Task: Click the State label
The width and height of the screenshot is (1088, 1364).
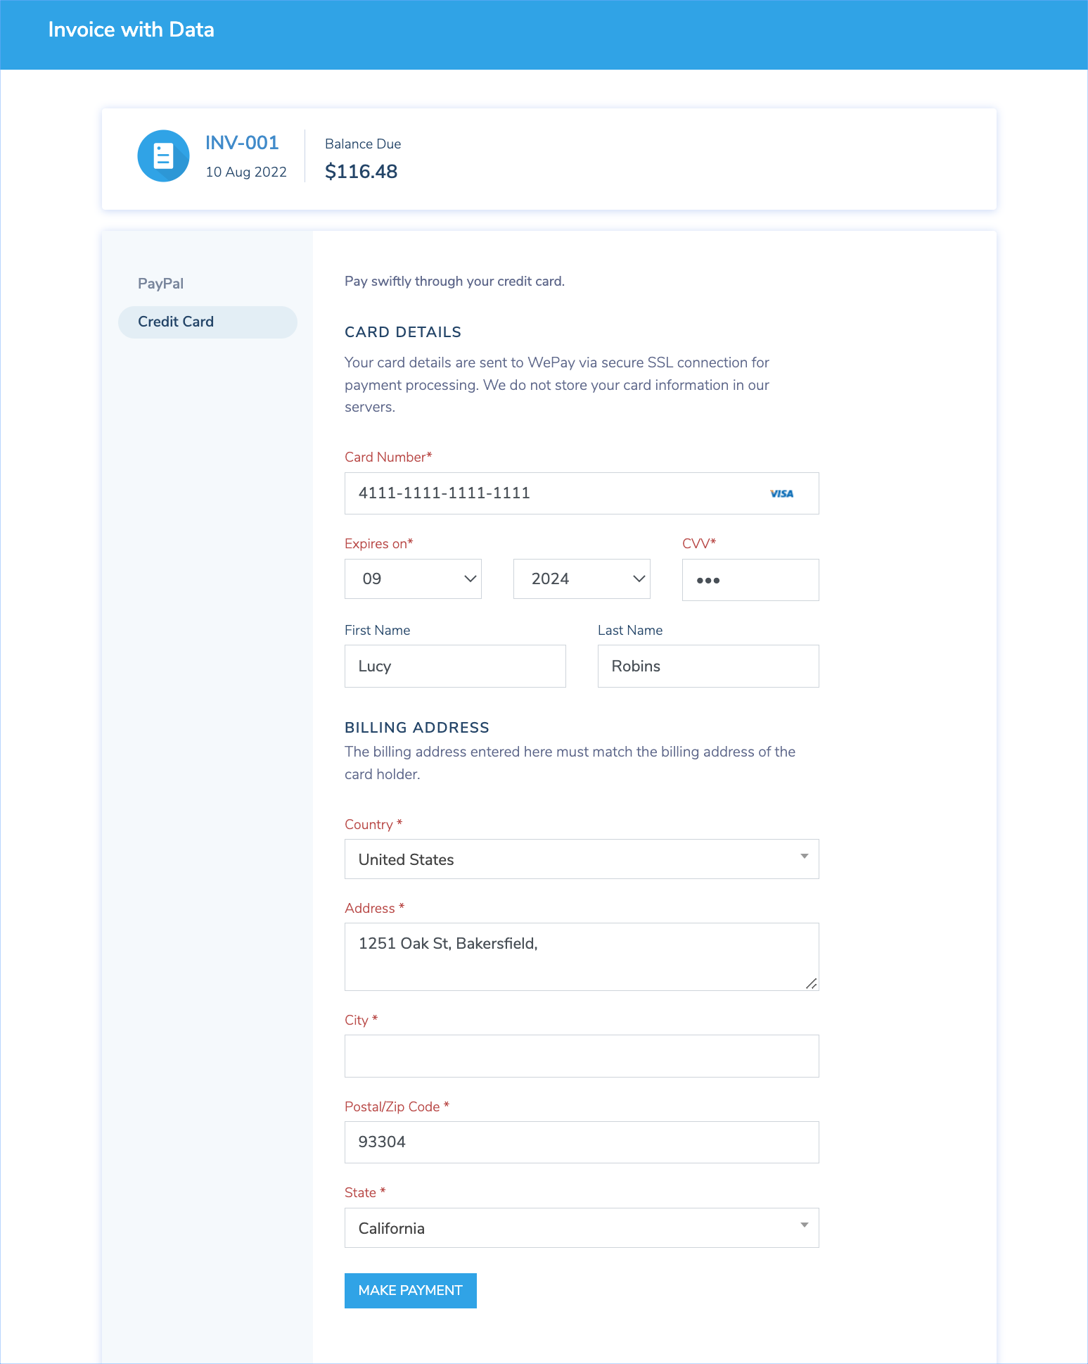Action: point(365,1192)
